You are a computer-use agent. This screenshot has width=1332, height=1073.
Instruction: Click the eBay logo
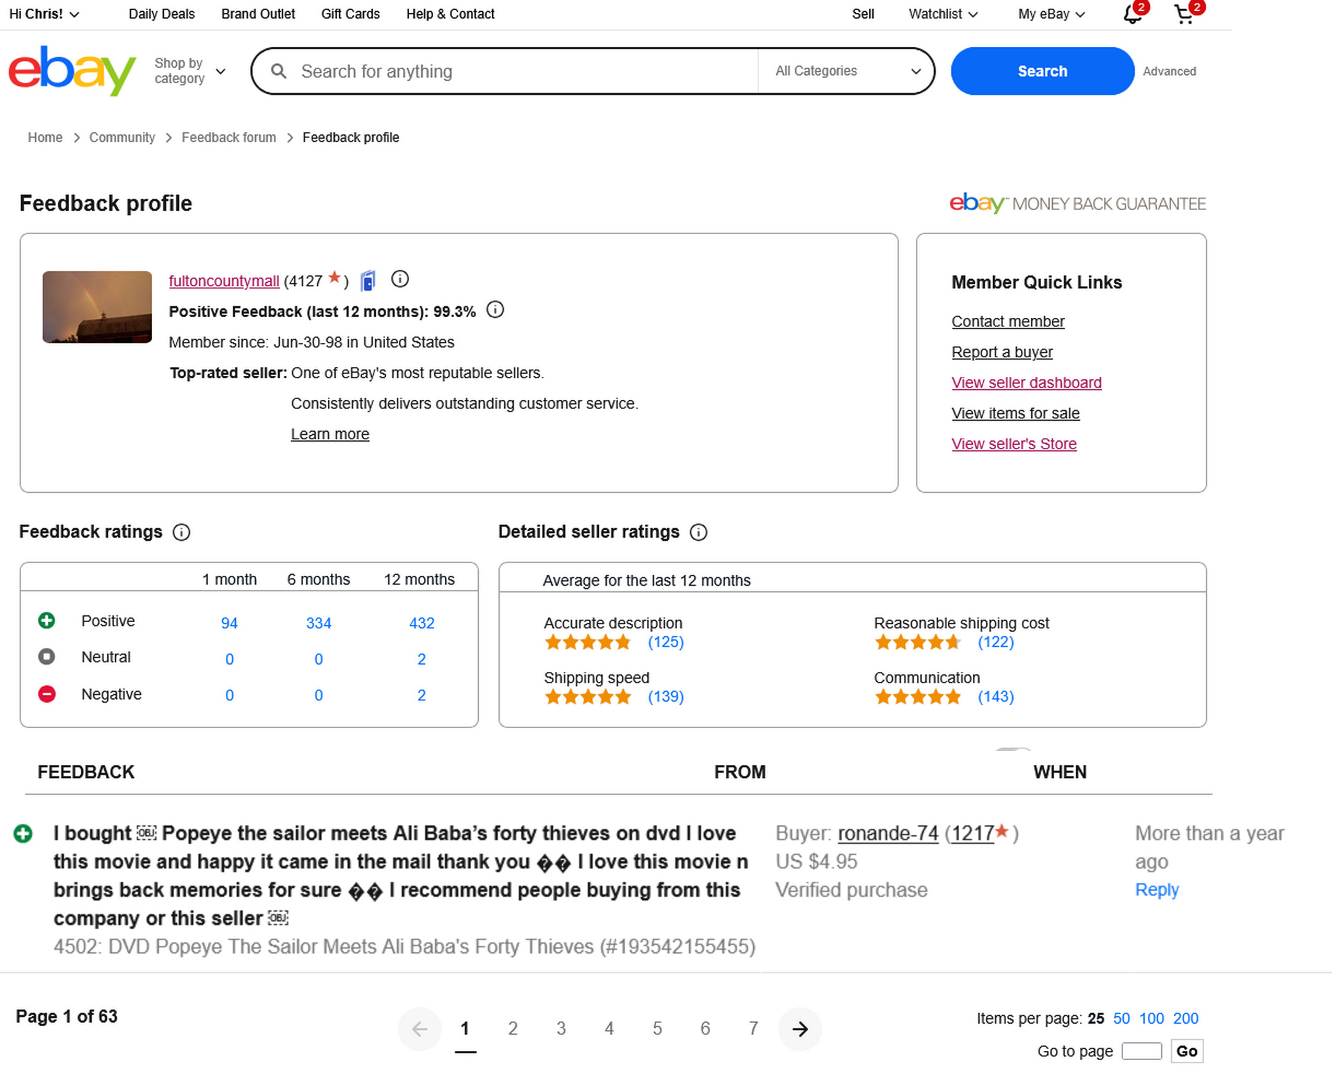coord(71,70)
